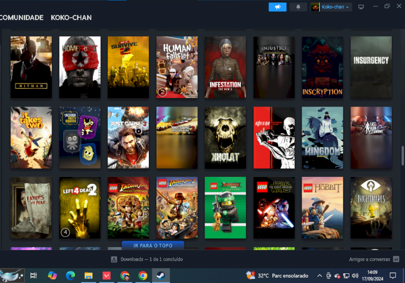Open the COMUNIDADE menu
Screen dimensions: 405x283
pos(22,18)
